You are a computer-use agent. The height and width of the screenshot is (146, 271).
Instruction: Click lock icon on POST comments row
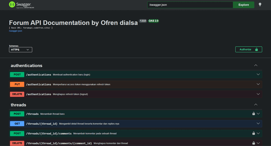point(253,133)
